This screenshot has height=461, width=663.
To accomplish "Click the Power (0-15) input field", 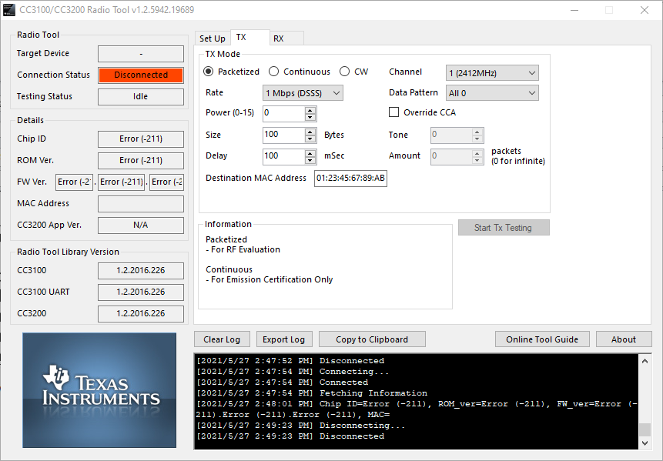I will (x=283, y=113).
